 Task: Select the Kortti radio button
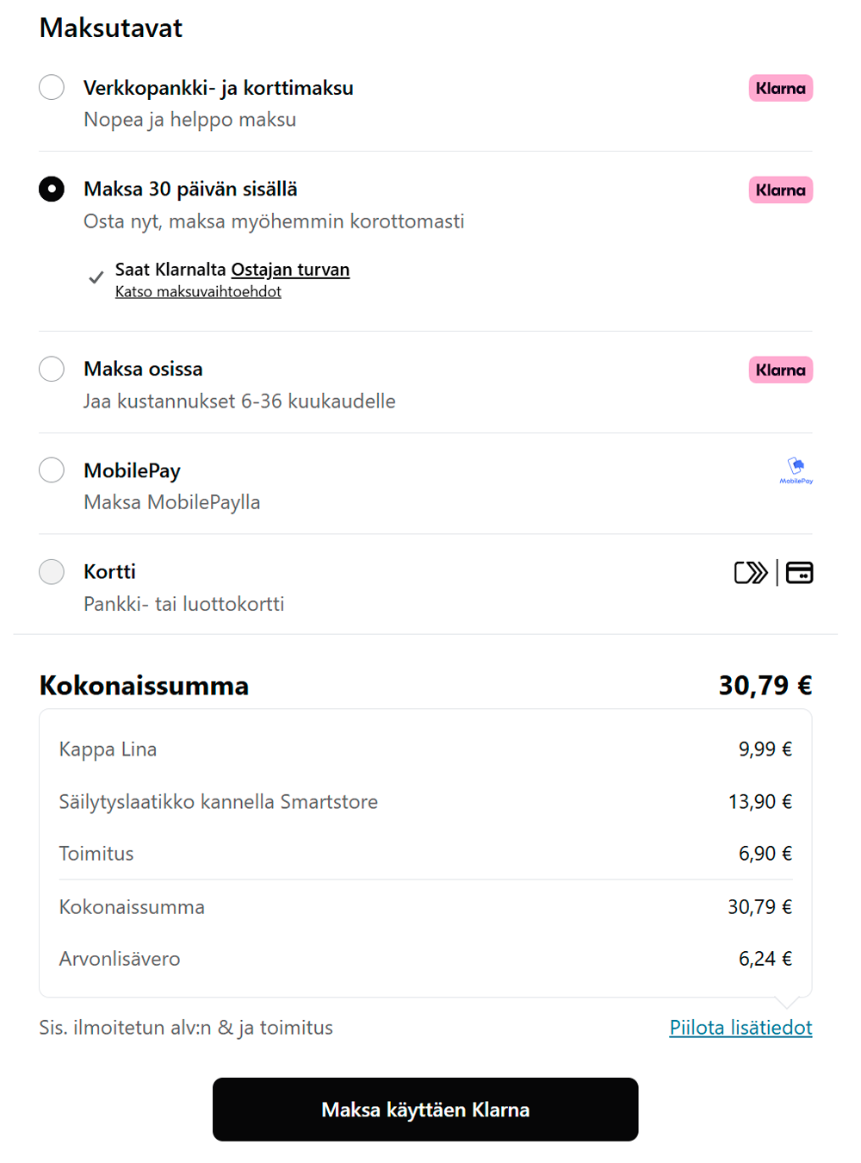(x=52, y=571)
